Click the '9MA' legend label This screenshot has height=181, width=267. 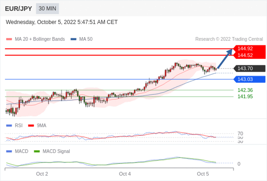tap(41, 126)
